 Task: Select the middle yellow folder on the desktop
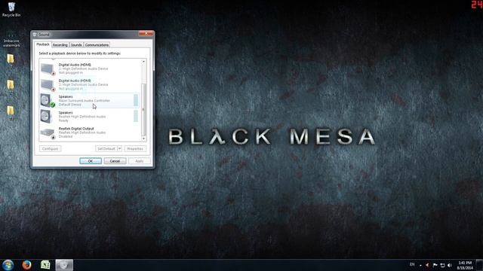click(11, 85)
